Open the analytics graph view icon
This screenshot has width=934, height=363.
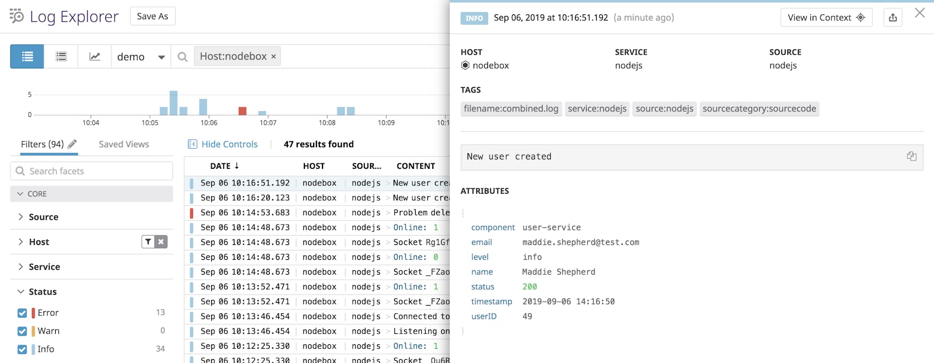point(95,56)
